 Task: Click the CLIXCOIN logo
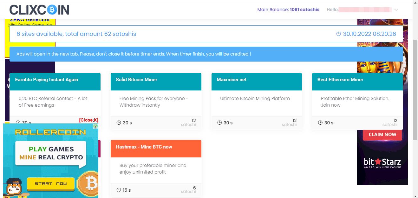coord(39,10)
